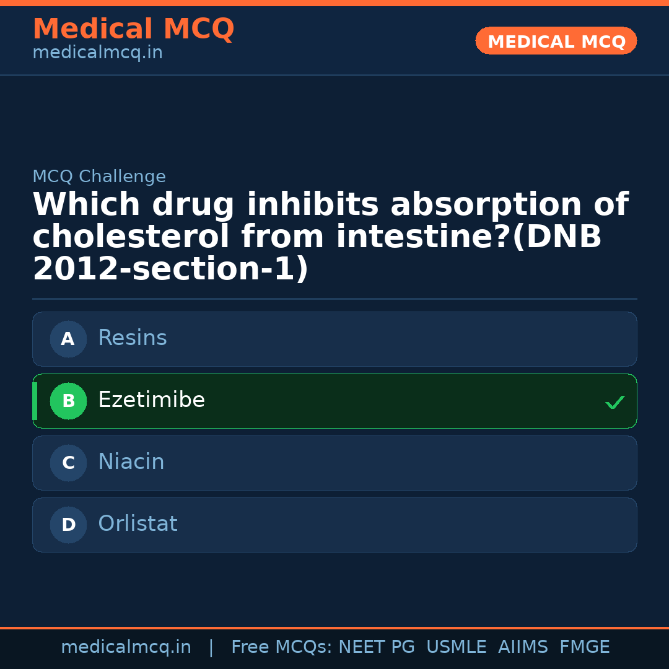Click the FMGE footer text
Image resolution: width=669 pixels, height=669 pixels.
click(x=585, y=647)
